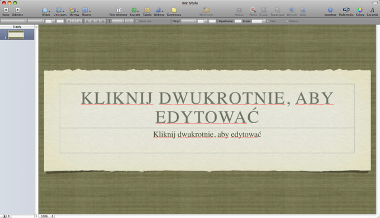The height and width of the screenshot is (218, 380).
Task: Open the font style dropdown
Action: pyautogui.click(x=36, y=21)
